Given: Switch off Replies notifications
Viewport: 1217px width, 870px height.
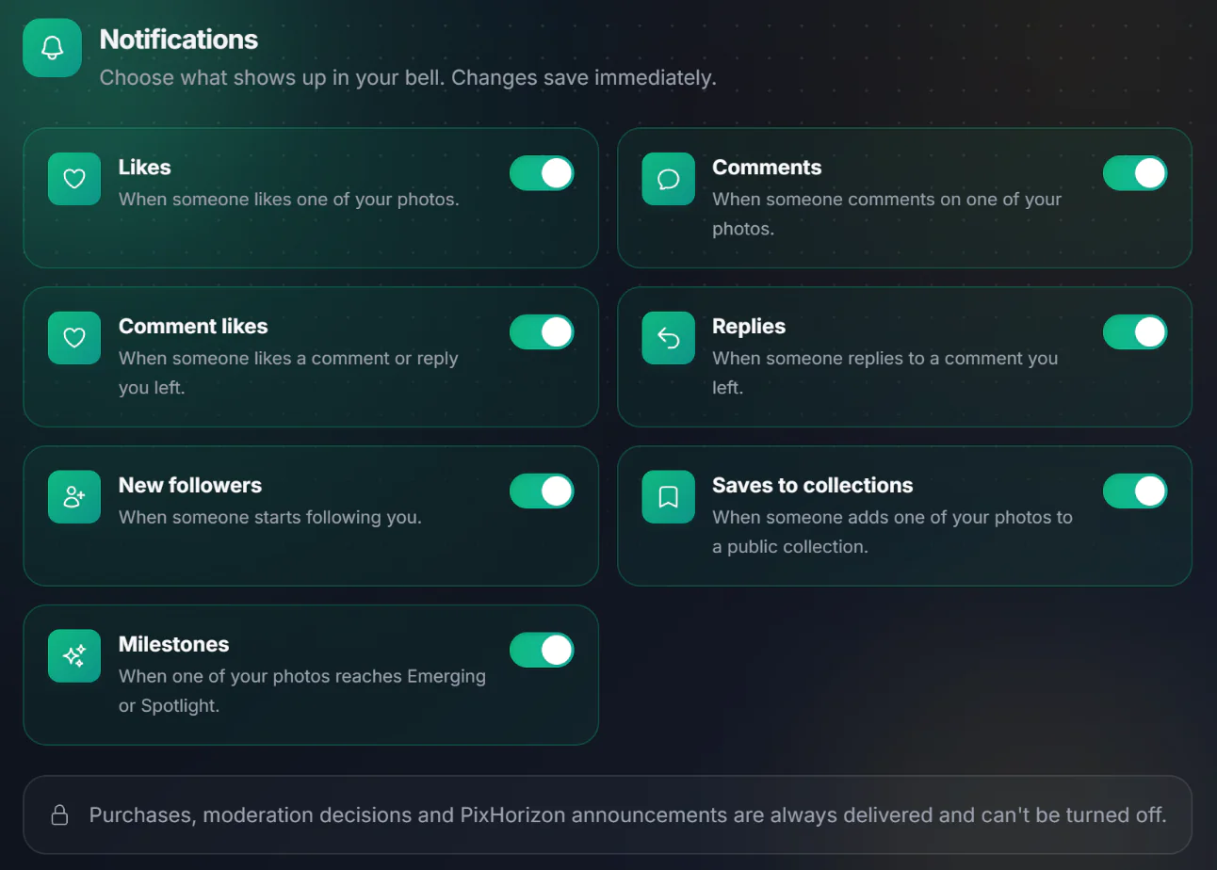Looking at the screenshot, I should pyautogui.click(x=1135, y=332).
